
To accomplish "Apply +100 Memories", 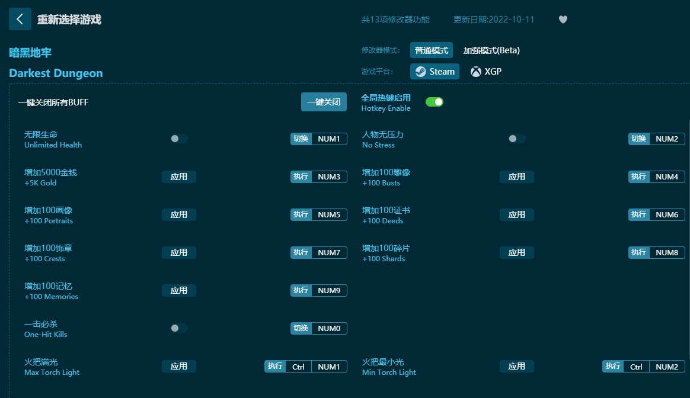I will pyautogui.click(x=178, y=290).
